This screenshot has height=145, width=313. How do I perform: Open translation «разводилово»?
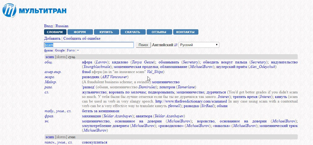[x=170, y=126]
